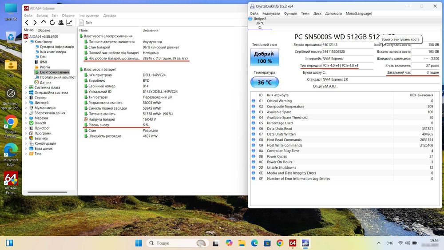Open AIDA64 Вигляд menu
Screen dimensions: 444x250
(42, 16)
